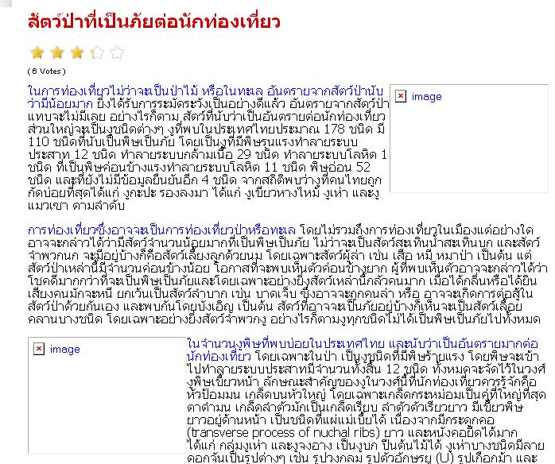Rate the article one star
Viewport: 555px width, 464px height.
[37, 53]
